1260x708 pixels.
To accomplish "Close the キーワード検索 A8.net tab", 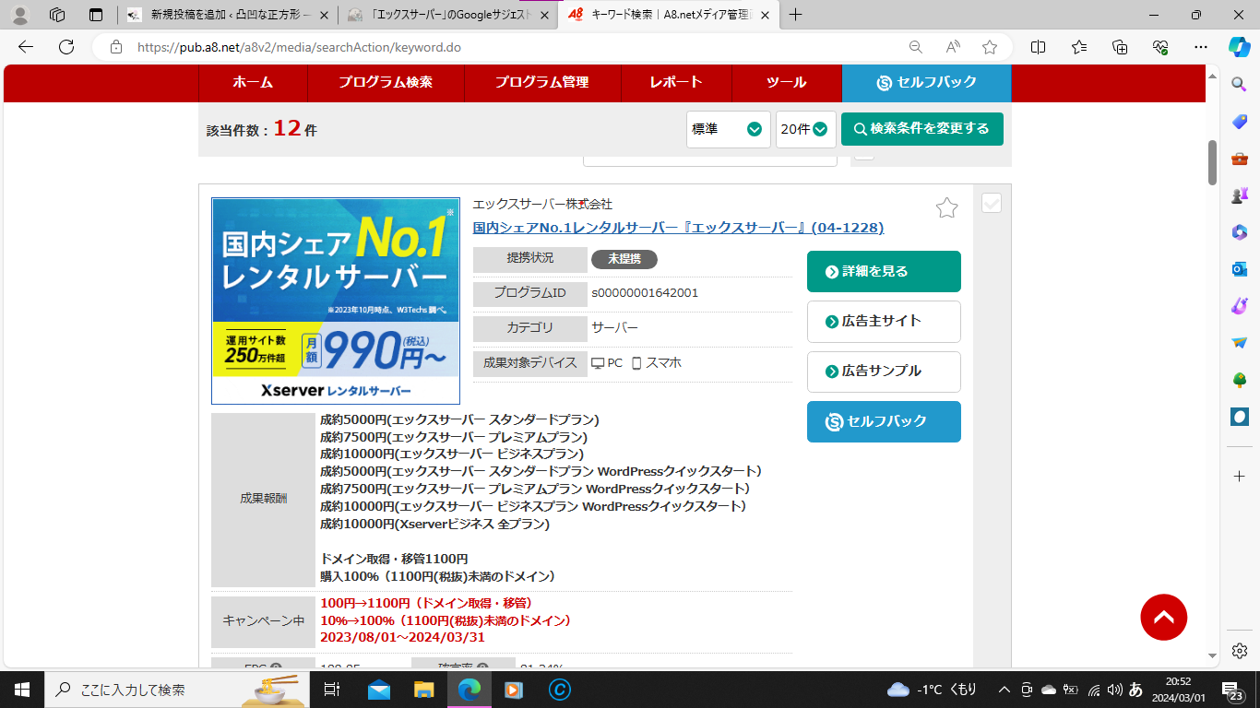I will [x=763, y=15].
